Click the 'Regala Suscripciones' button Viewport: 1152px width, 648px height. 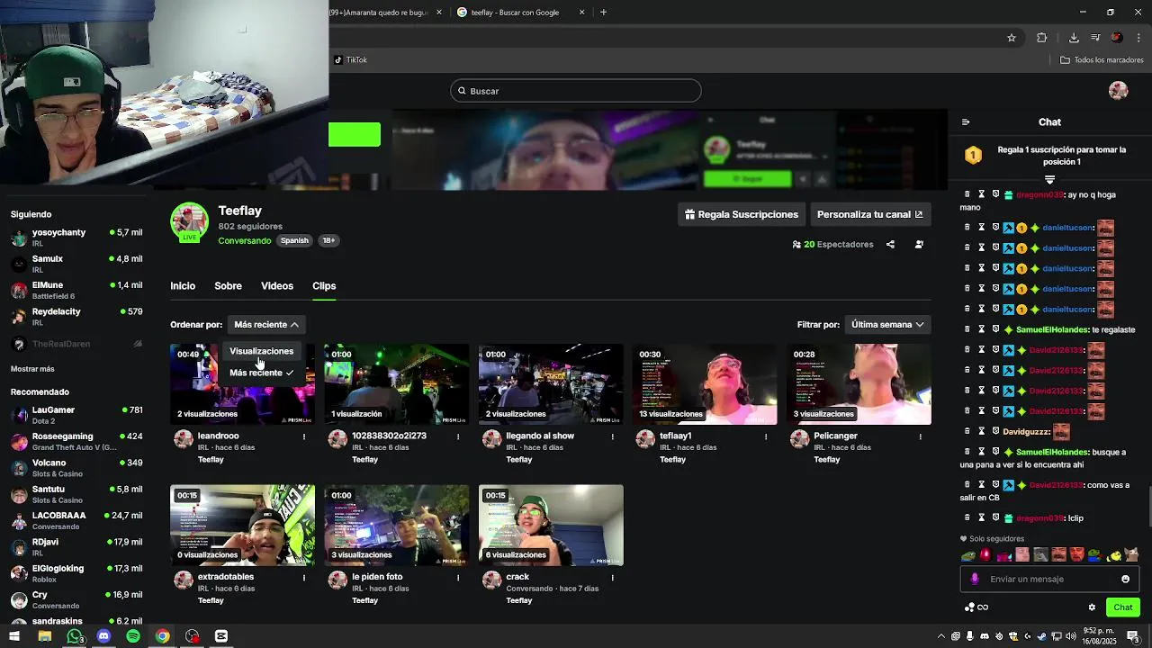tap(742, 214)
